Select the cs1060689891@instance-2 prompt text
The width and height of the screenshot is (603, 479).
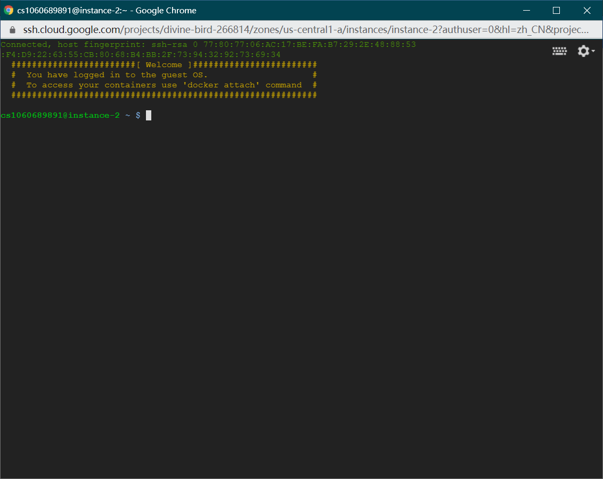[59, 115]
